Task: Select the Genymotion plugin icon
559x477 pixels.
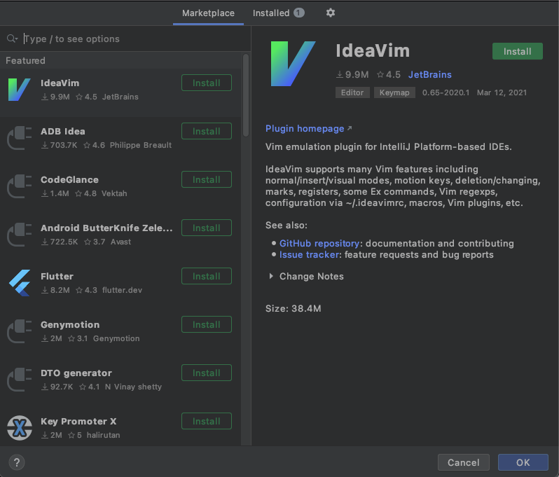Action: 19,331
